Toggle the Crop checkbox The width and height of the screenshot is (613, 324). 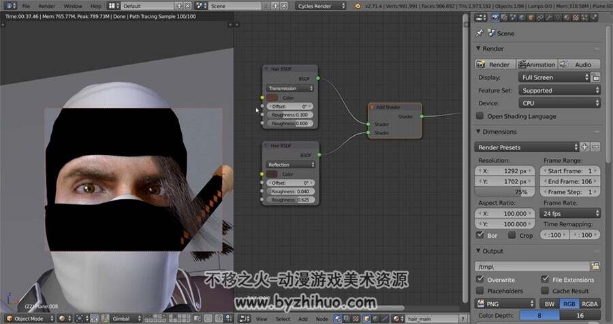point(512,235)
